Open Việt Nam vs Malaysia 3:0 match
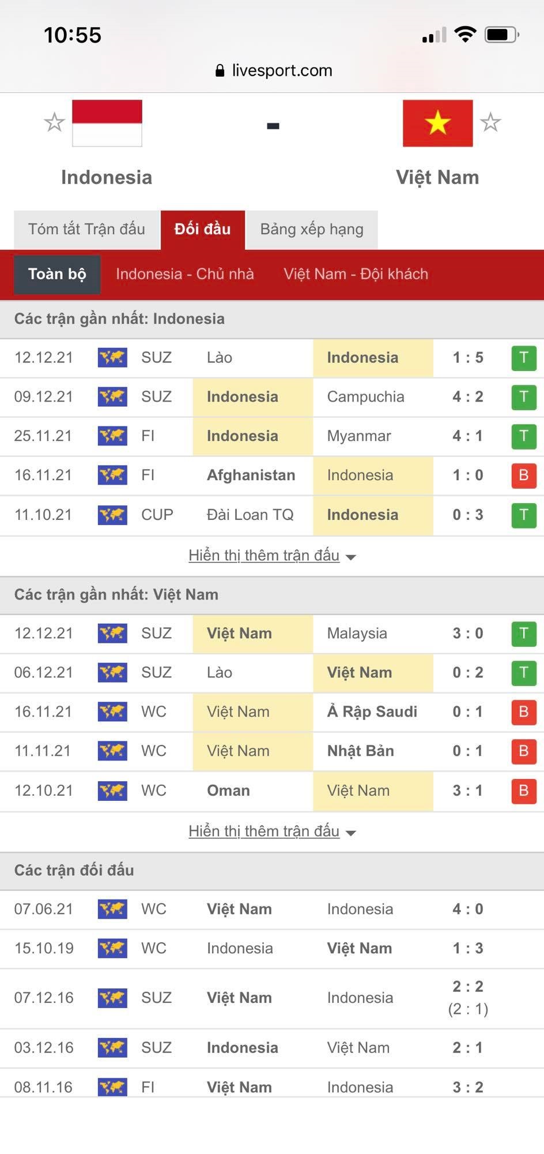Viewport: 544px width, 1154px height. tap(311, 634)
